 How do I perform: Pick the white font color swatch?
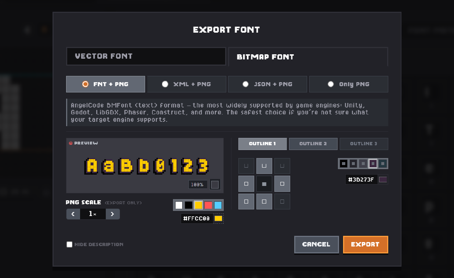(179, 205)
